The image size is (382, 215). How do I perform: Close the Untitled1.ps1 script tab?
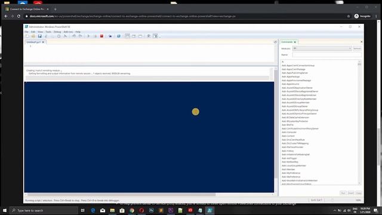click(44, 42)
